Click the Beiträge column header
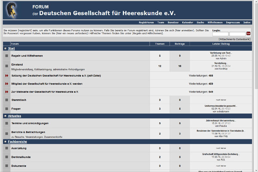 pos(180,44)
